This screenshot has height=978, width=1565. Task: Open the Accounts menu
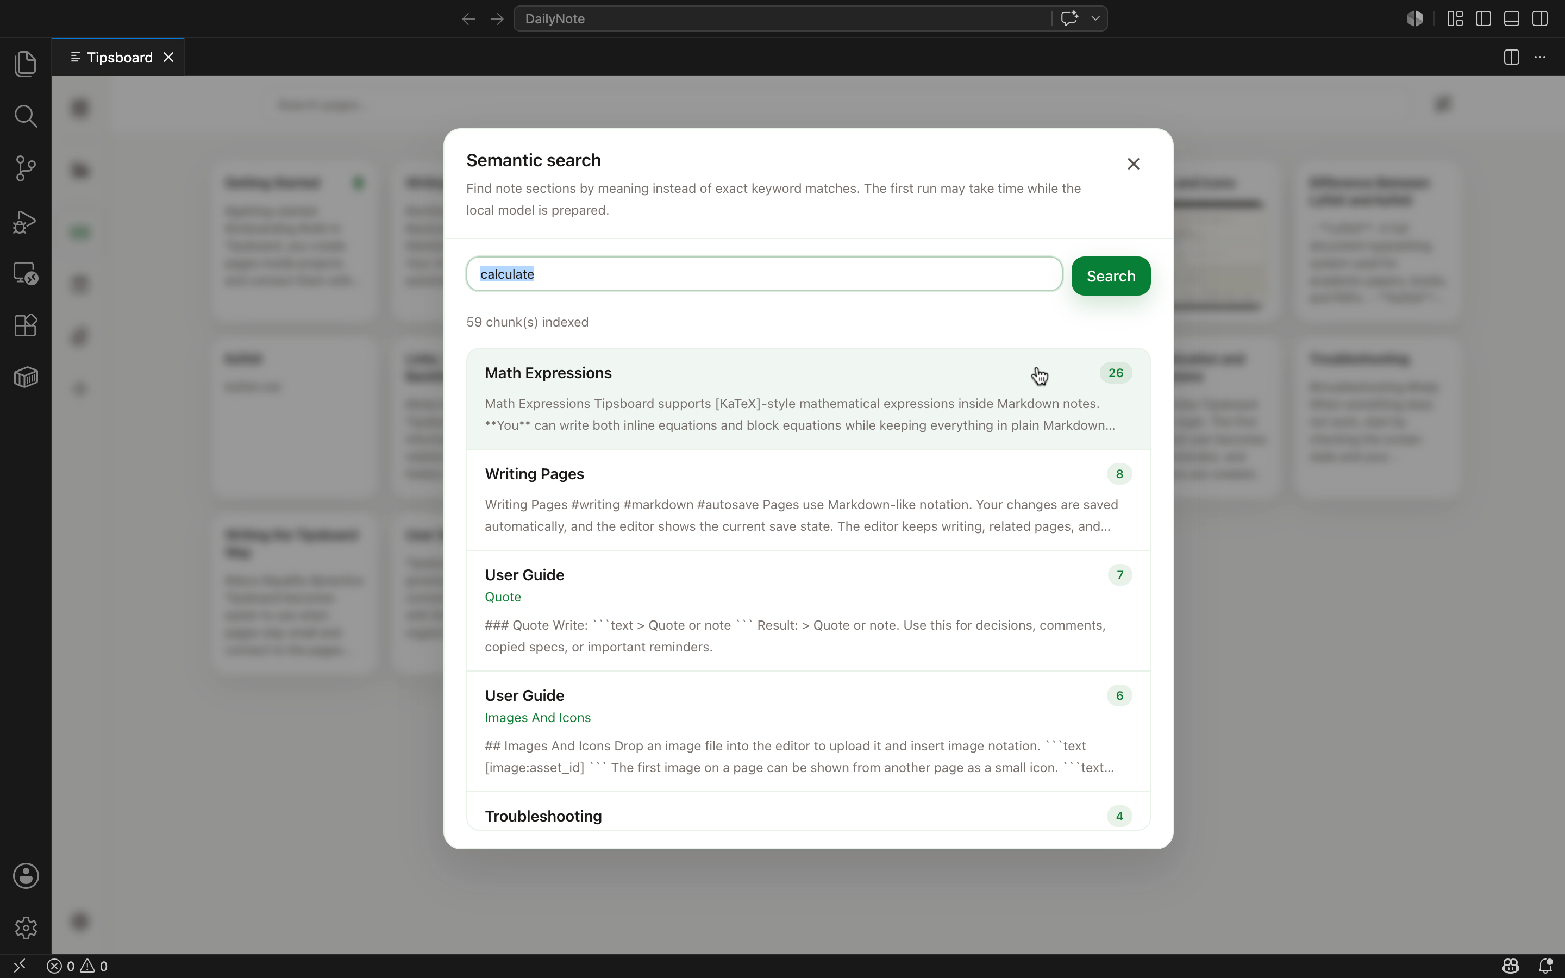26,876
